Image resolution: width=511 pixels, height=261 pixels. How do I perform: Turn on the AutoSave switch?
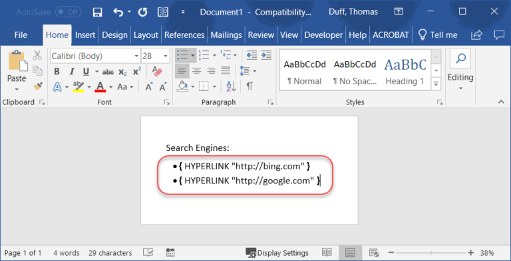click(x=68, y=13)
